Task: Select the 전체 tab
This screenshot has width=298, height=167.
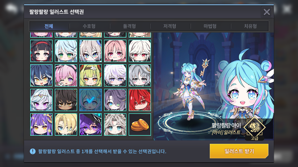Action: 49,26
